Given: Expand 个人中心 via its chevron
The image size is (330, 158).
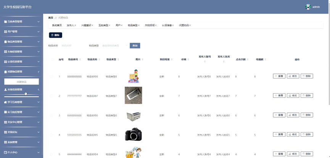Looking at the screenshot, I should [39, 152].
